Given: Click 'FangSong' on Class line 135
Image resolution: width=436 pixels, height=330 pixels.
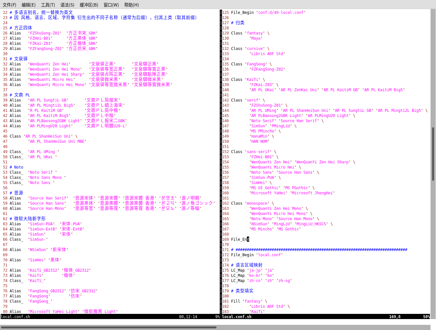Looking at the screenshot, I should (256, 64).
